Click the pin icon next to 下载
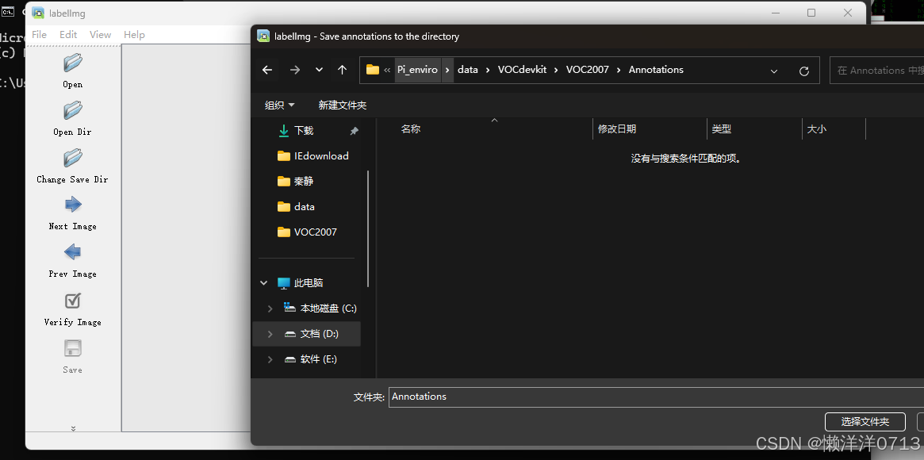 (355, 132)
